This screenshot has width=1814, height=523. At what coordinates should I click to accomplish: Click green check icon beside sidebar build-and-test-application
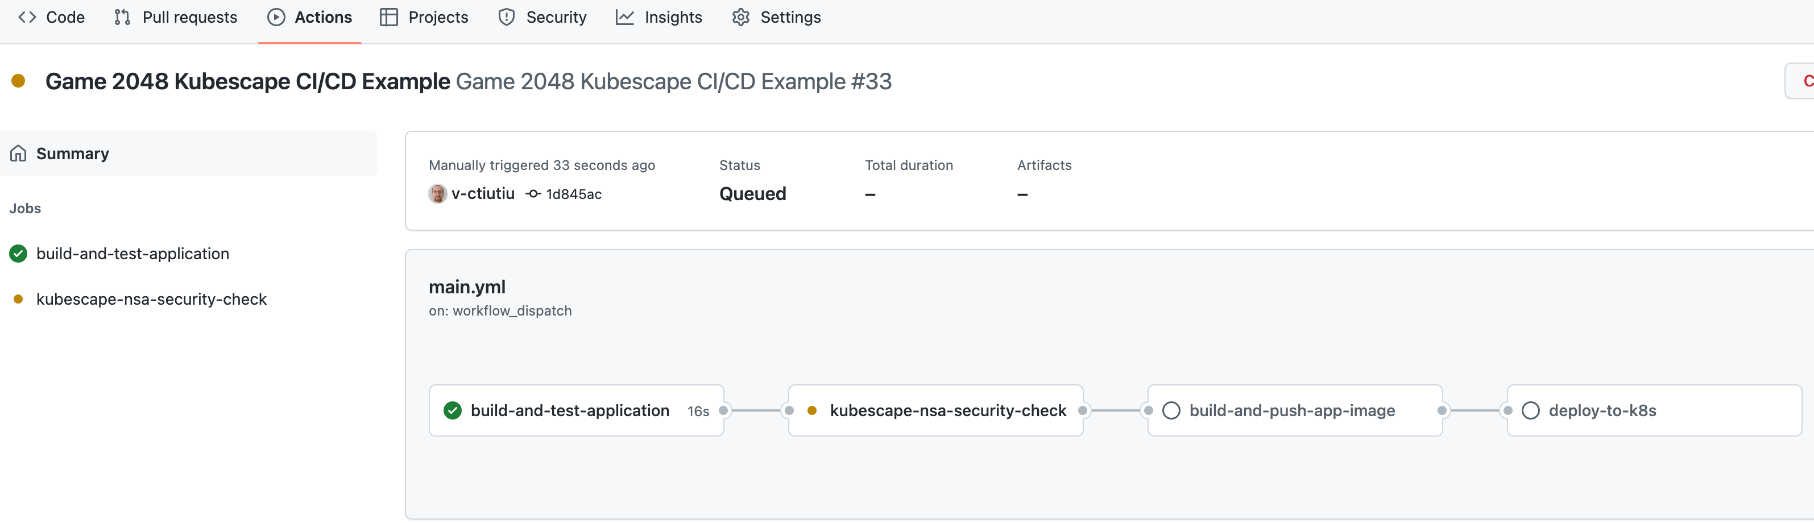click(x=18, y=254)
